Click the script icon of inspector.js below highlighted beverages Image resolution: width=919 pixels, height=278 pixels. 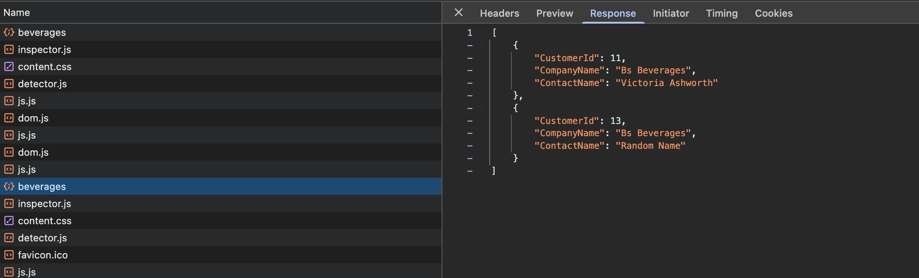(9, 203)
